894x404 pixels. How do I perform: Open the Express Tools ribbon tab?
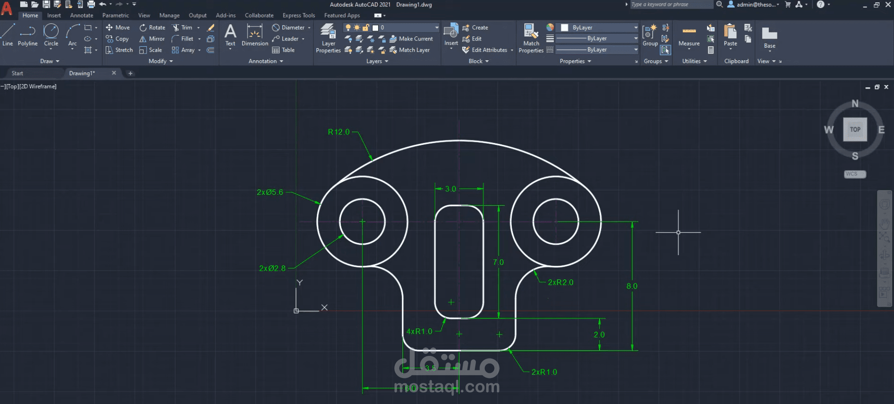click(x=299, y=15)
